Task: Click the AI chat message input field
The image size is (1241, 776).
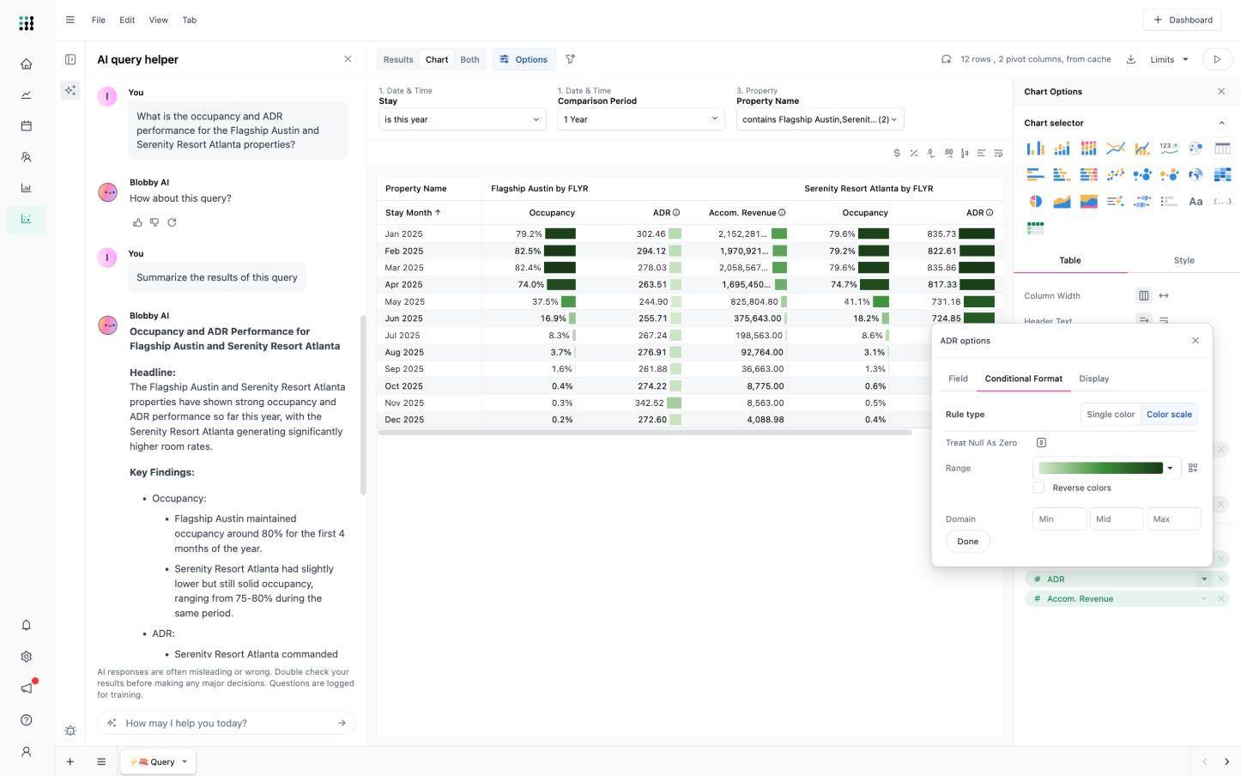Action: point(227,723)
